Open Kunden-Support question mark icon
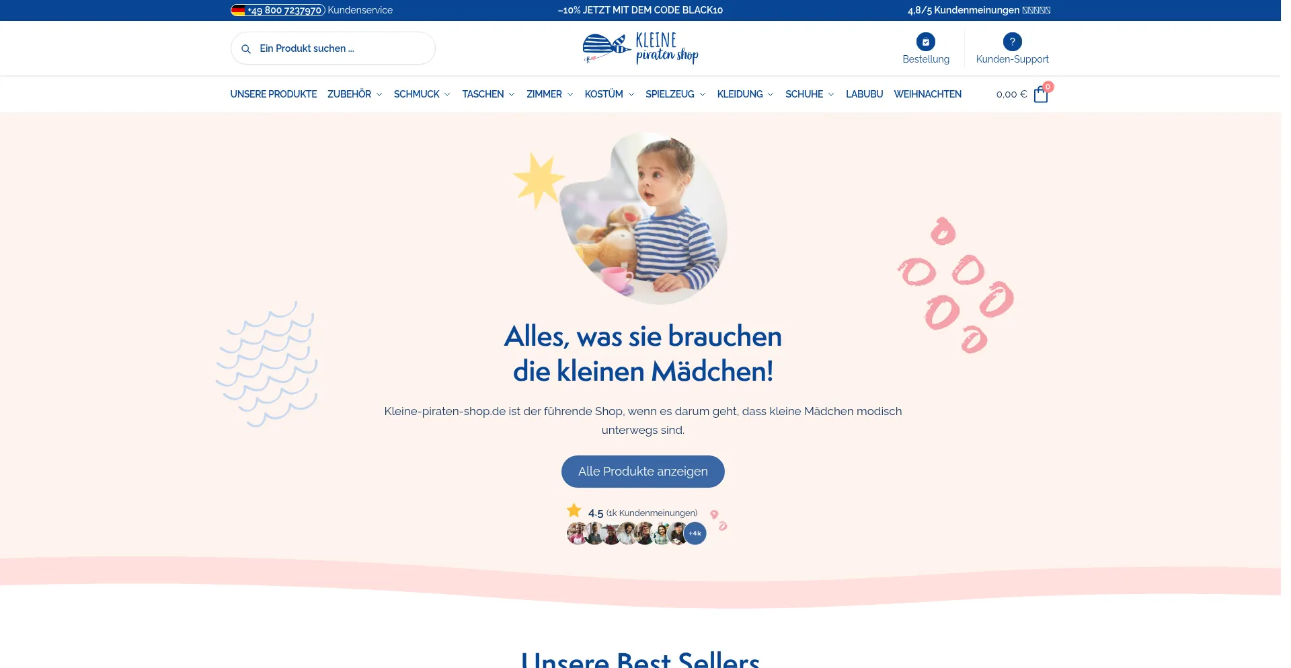The width and height of the screenshot is (1291, 668). 1012,42
